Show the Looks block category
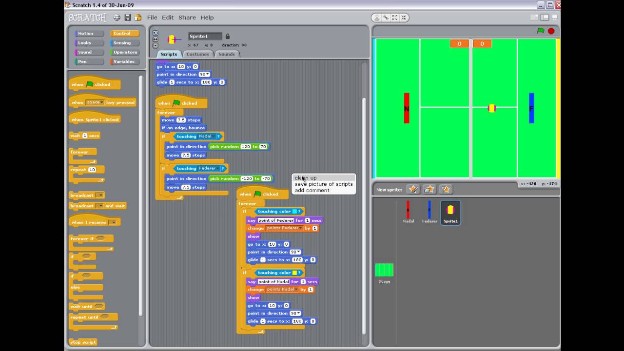Screen dimensions: 624x351 coord(89,43)
